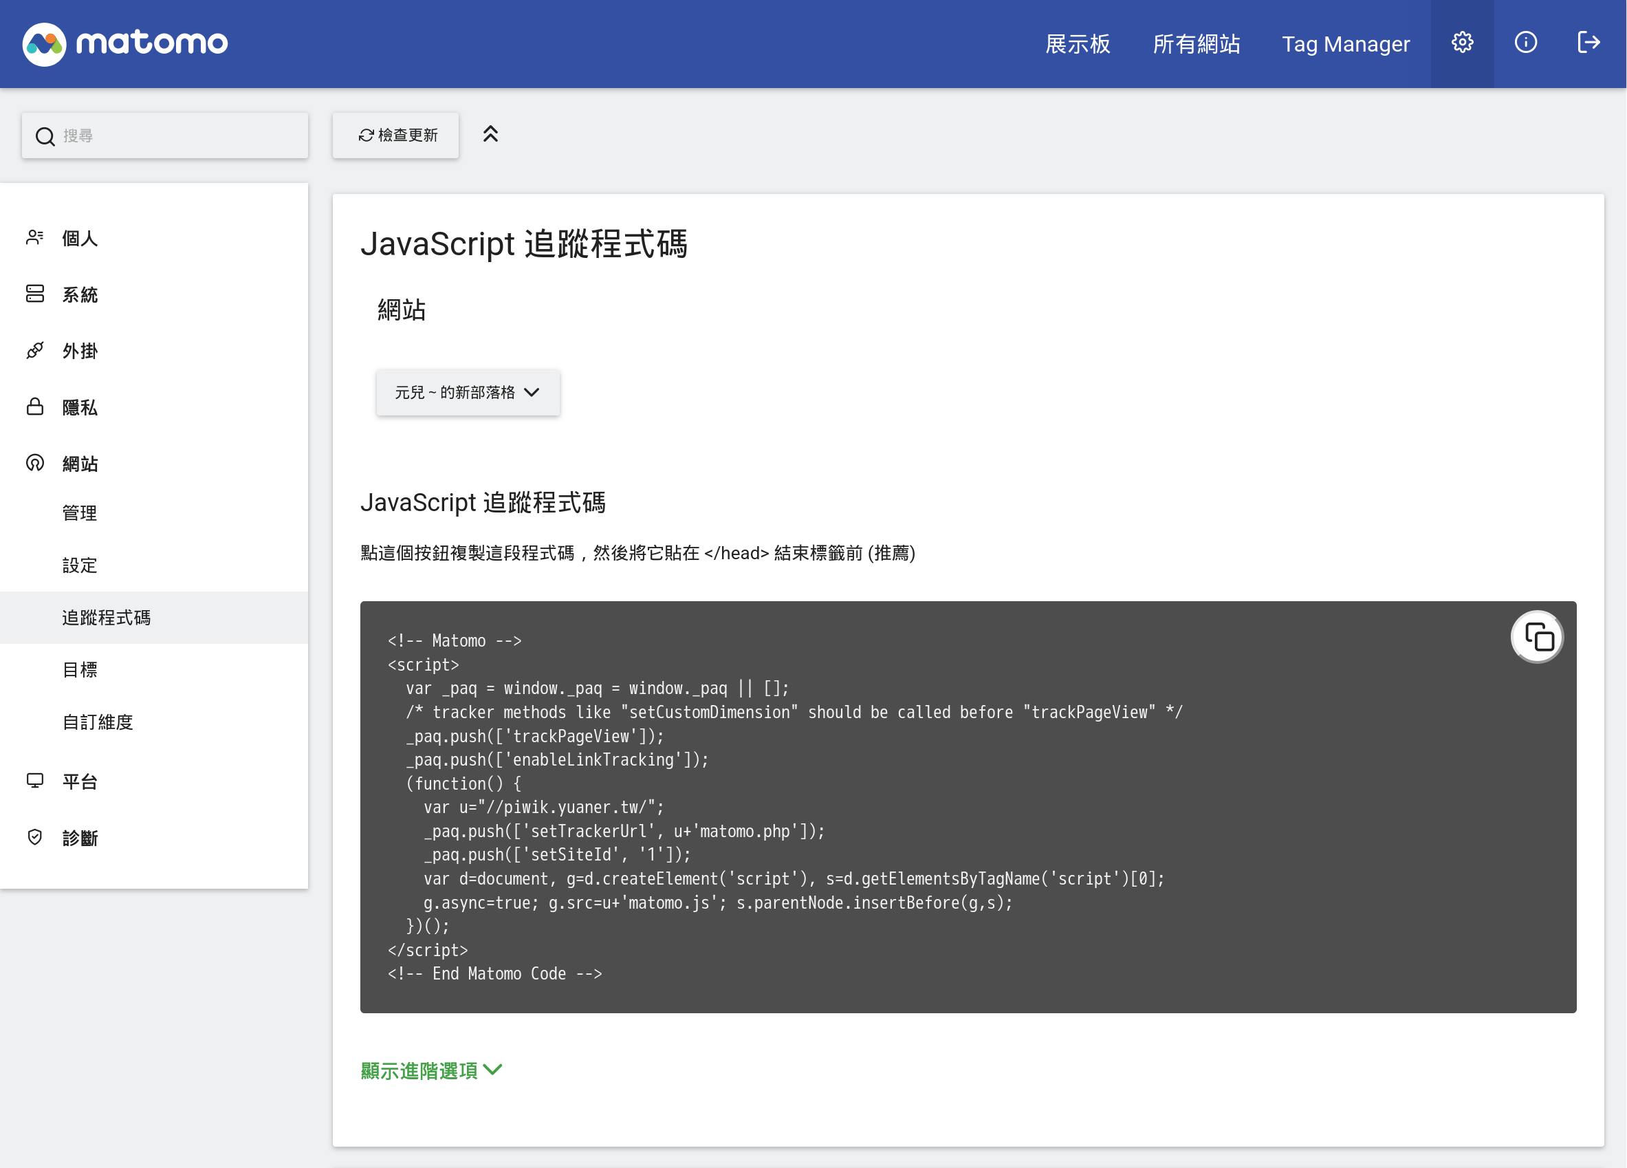1627x1168 pixels.
Task: Click the 檢查更新 button
Action: click(395, 136)
